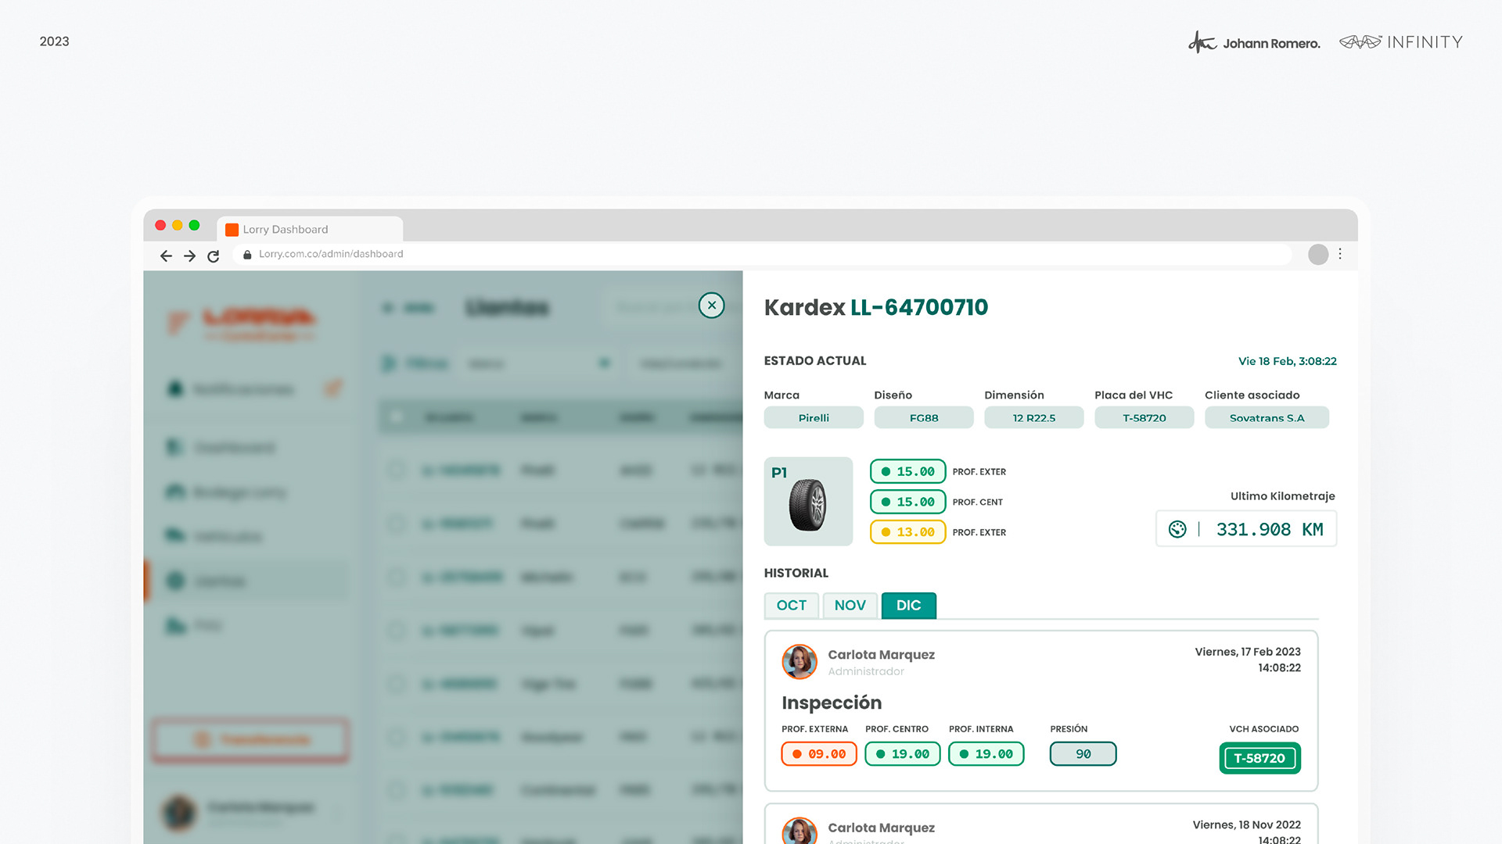The height and width of the screenshot is (844, 1502).
Task: Close the Kardex panel with X icon
Action: [711, 306]
